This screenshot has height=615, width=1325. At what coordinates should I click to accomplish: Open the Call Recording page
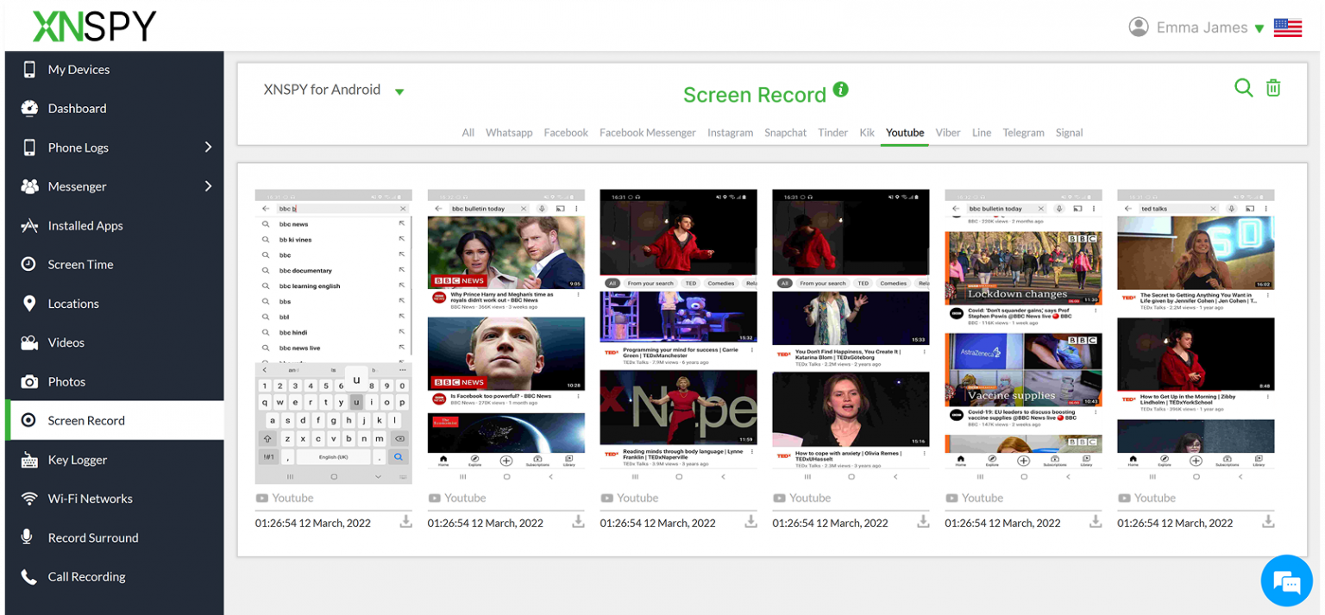tap(114, 577)
